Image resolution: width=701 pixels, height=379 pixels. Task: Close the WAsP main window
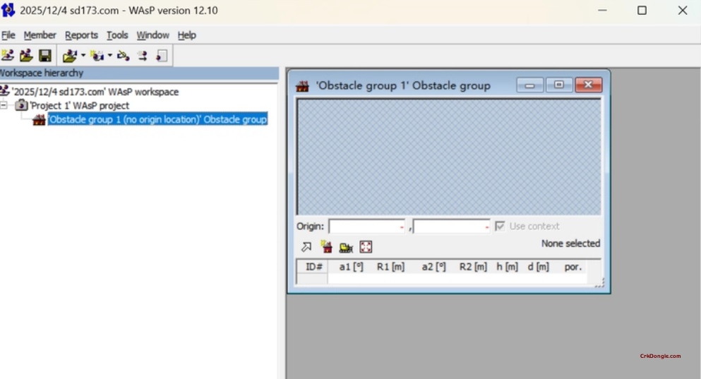click(682, 11)
